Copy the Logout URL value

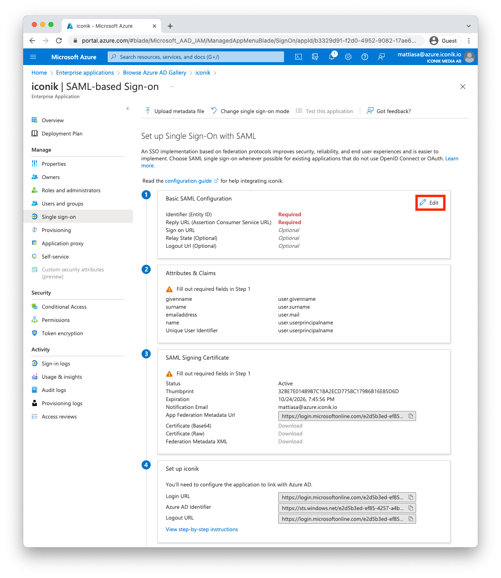411,518
